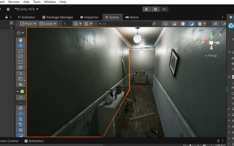The width and height of the screenshot is (234, 146).
Task: Open the Scene panel's three-dot options menu
Action: point(223,17)
